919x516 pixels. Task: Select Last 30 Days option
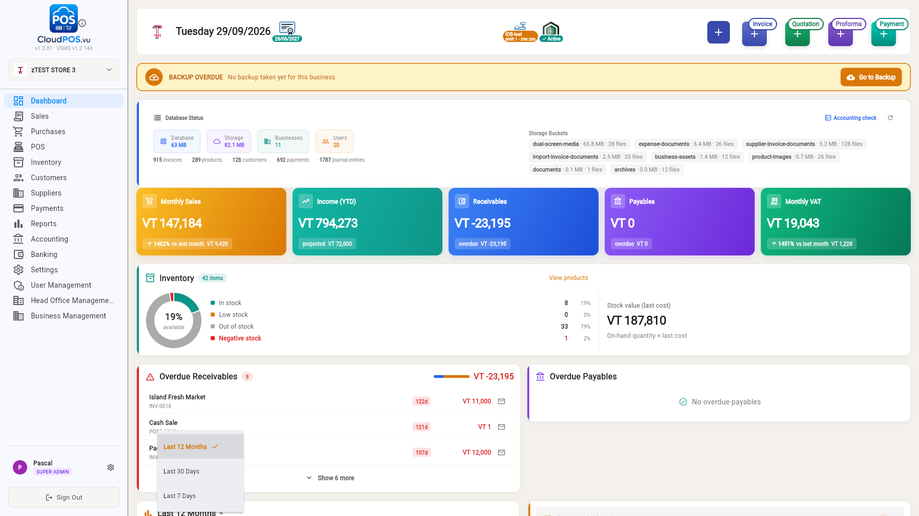200,471
